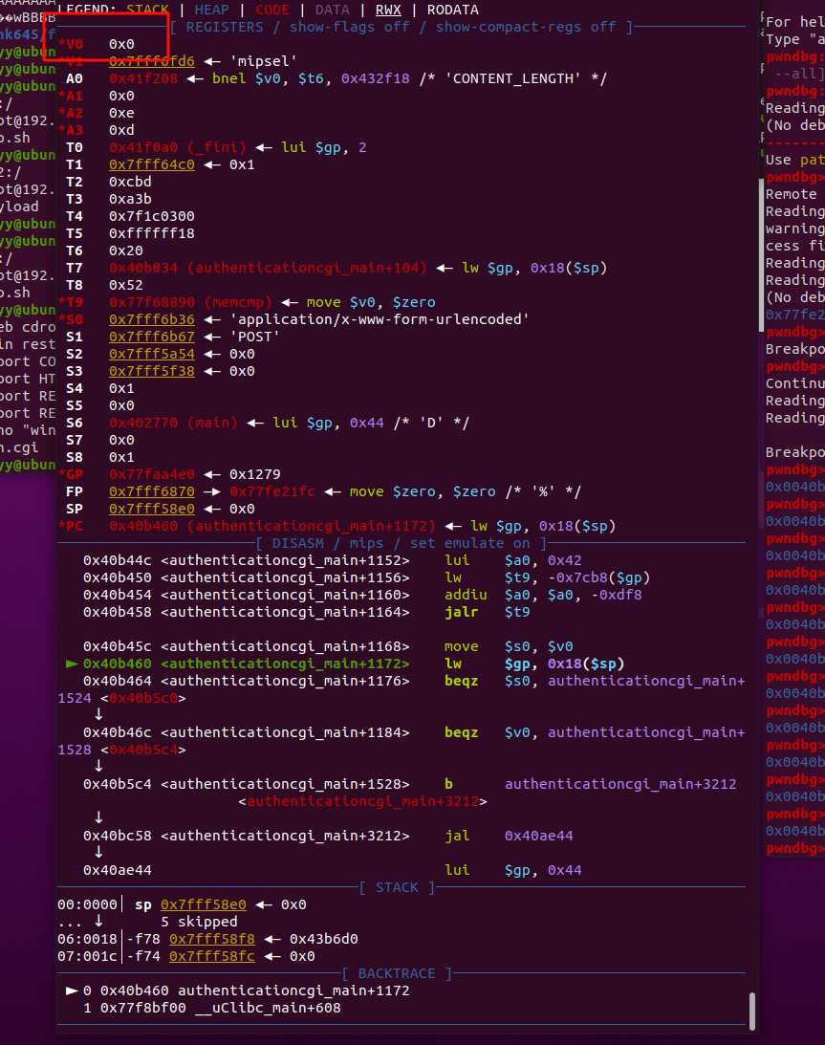Click the T0 address 0x41f0a0 (_fini)
The width and height of the screenshot is (825, 1045).
(178, 147)
